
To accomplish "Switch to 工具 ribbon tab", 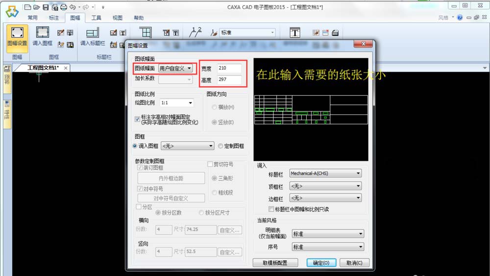I will pos(96,18).
